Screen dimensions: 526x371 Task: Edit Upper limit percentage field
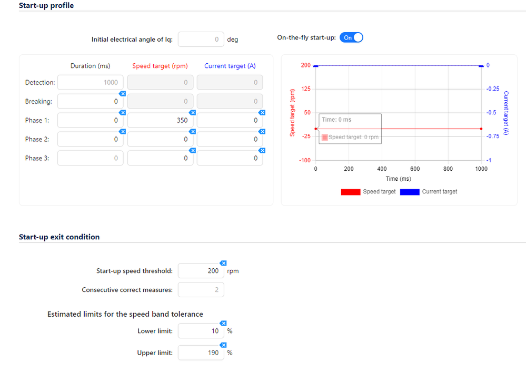pos(201,353)
